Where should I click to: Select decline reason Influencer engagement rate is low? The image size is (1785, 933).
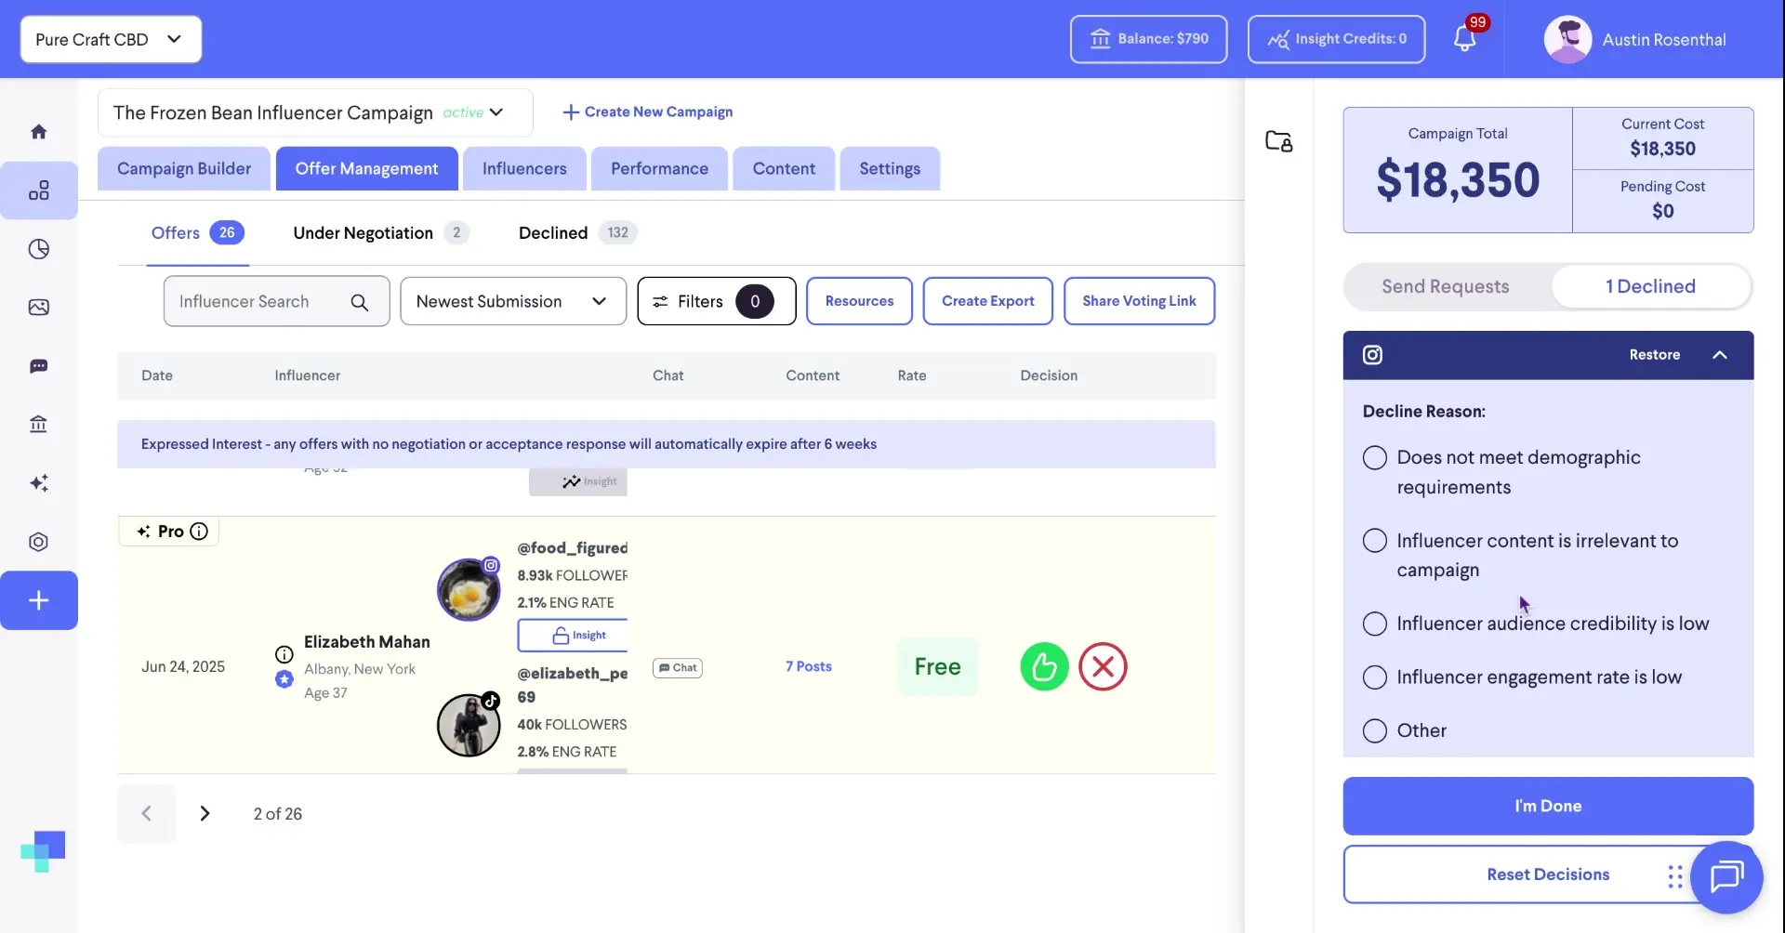[1374, 677]
